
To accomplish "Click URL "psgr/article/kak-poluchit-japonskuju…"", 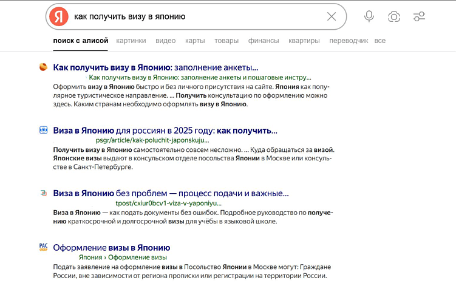I will click(152, 140).
